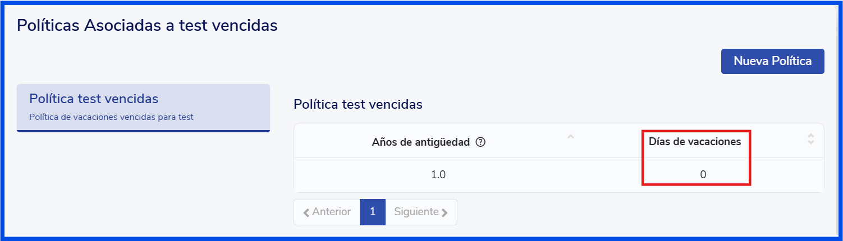Create a new policy with Nueva Política
This screenshot has height=241, width=843.
772,61
